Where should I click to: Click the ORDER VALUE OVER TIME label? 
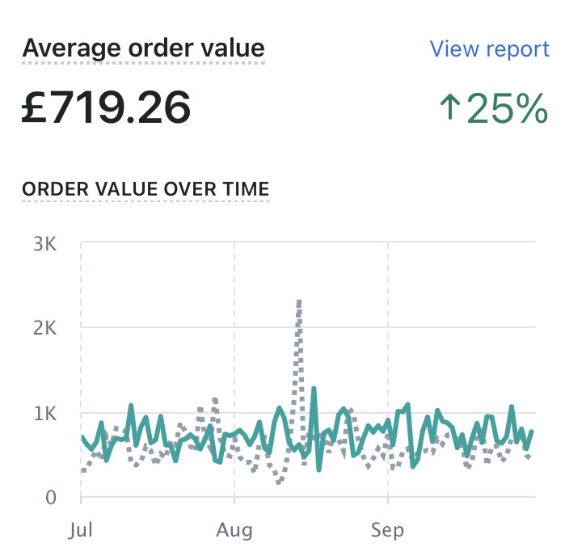click(145, 189)
